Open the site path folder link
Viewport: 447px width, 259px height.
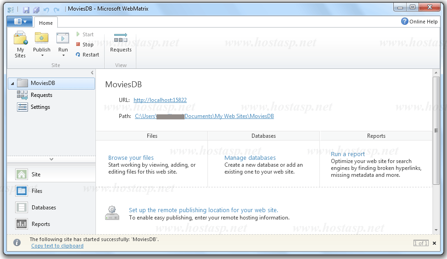point(204,116)
